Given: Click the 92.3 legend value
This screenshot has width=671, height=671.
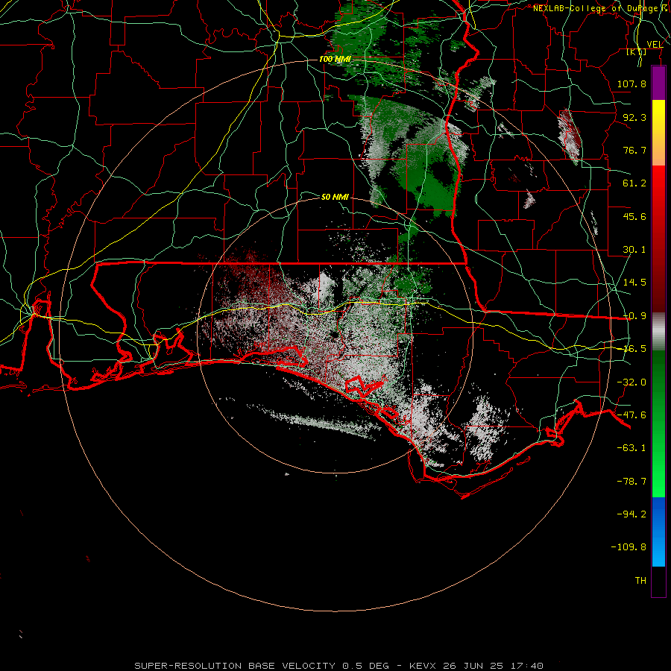Looking at the screenshot, I should (634, 117).
